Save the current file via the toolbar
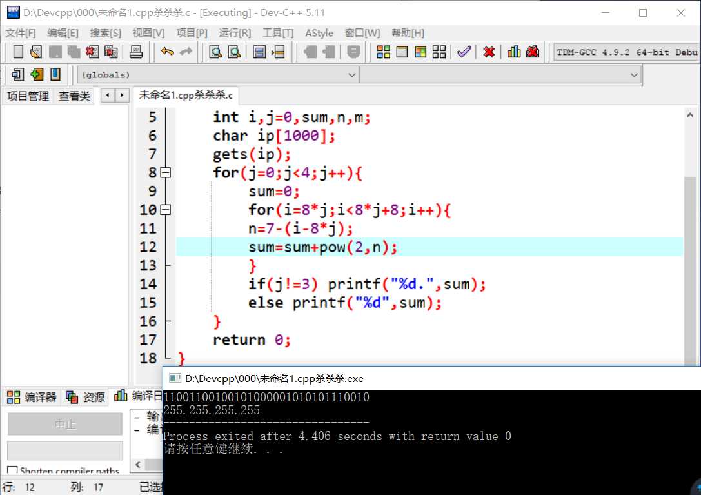Viewport: 701px width, 495px height. pyautogui.click(x=55, y=52)
